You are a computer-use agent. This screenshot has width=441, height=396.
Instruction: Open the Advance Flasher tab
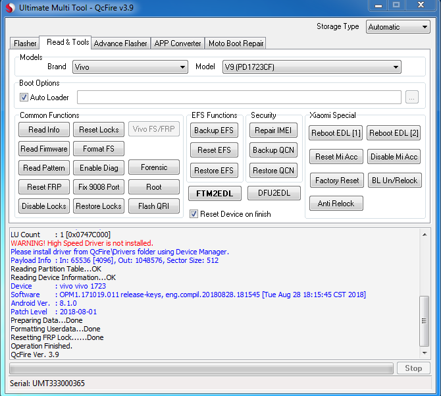coord(120,43)
